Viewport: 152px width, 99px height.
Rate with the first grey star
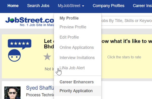point(47,57)
